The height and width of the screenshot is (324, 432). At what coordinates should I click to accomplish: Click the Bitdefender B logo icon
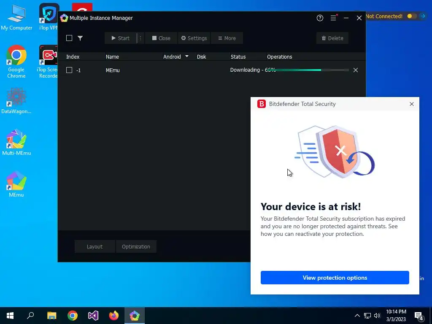click(262, 104)
